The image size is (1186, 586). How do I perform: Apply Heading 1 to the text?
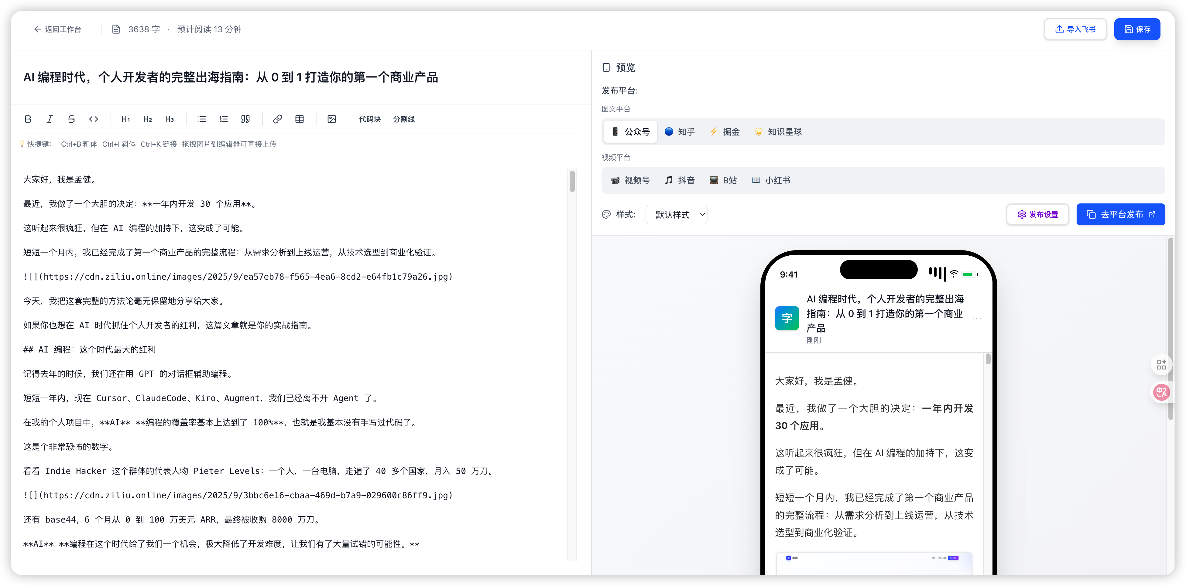[125, 119]
